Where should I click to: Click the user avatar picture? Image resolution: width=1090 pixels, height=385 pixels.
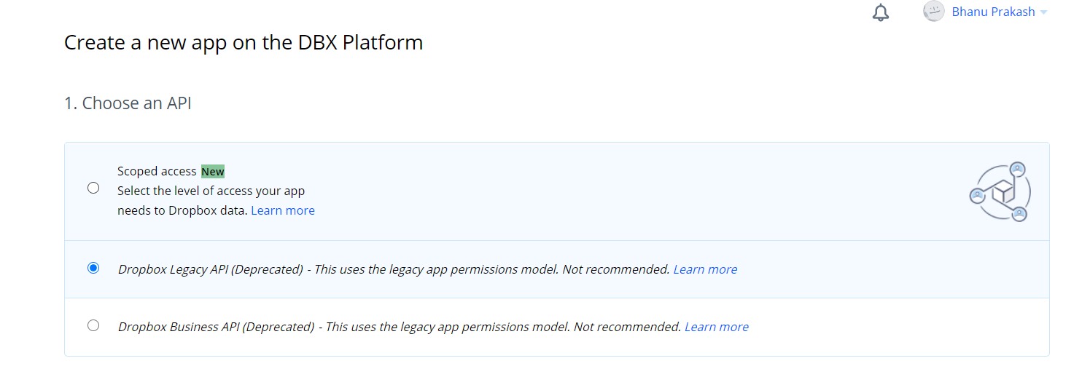tap(933, 12)
